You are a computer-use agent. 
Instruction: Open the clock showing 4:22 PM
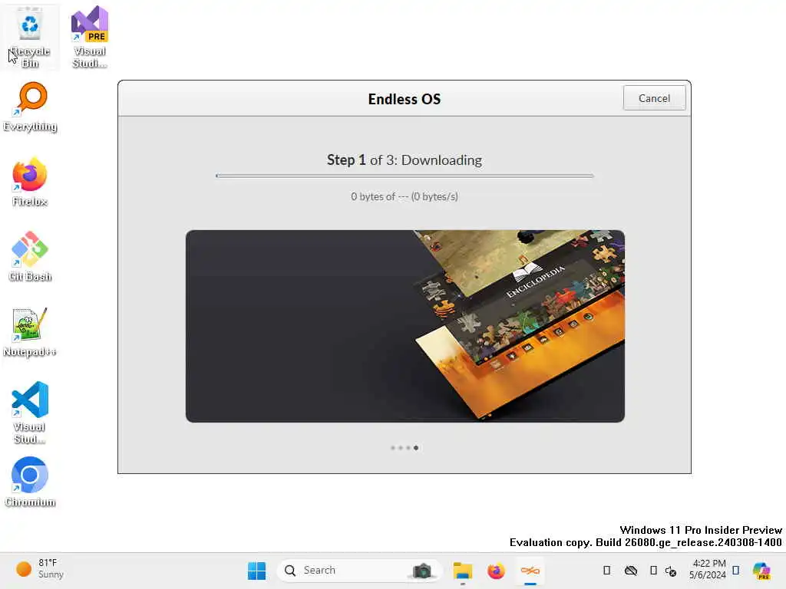[707, 569]
